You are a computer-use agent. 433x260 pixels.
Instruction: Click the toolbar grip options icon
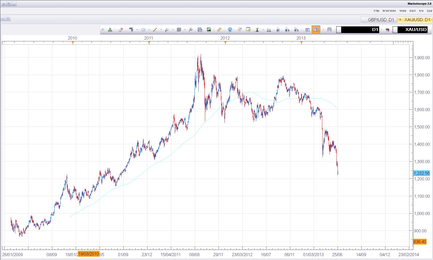click(x=102, y=30)
